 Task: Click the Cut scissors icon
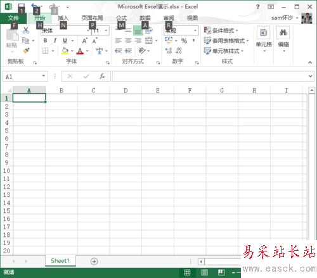26,30
